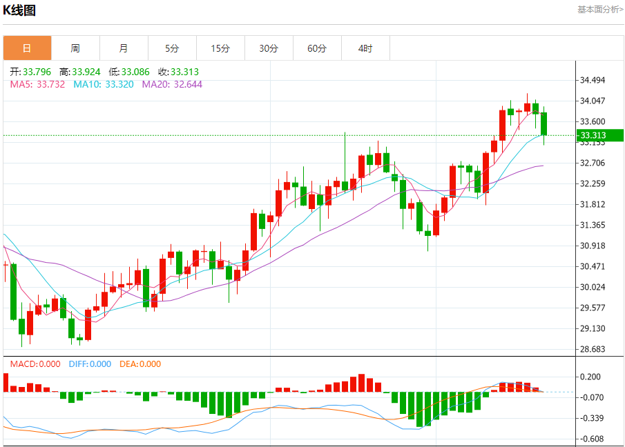Select the 日 daily chart tab
The image size is (625, 447).
pos(27,48)
